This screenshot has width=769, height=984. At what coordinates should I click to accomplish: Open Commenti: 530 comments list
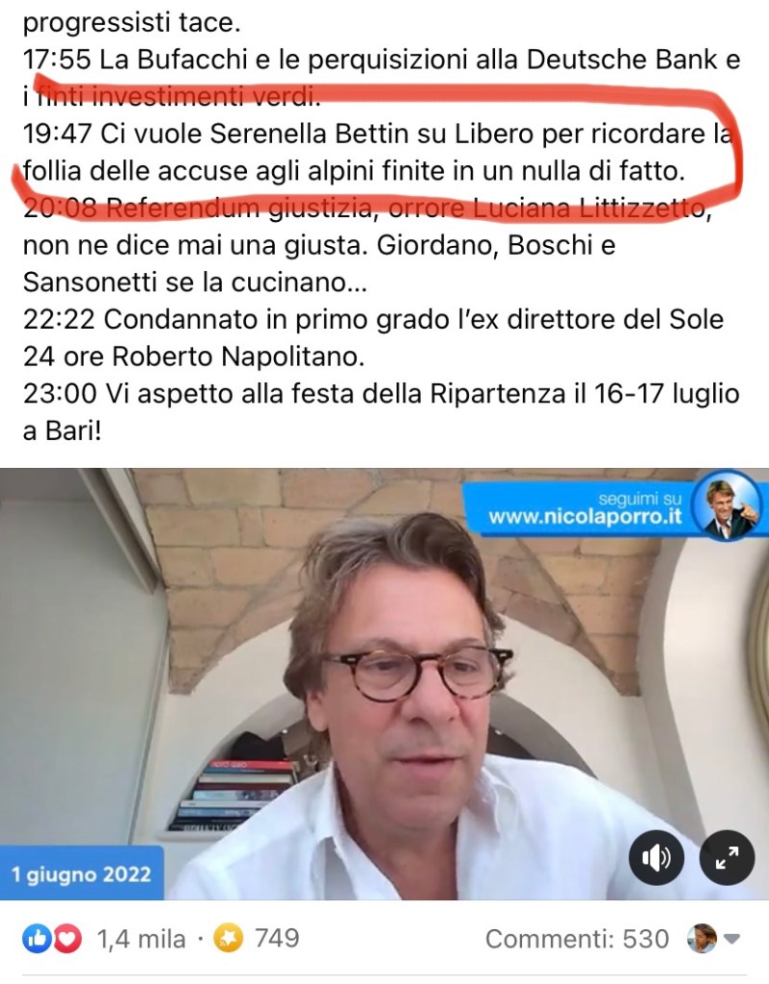[577, 939]
